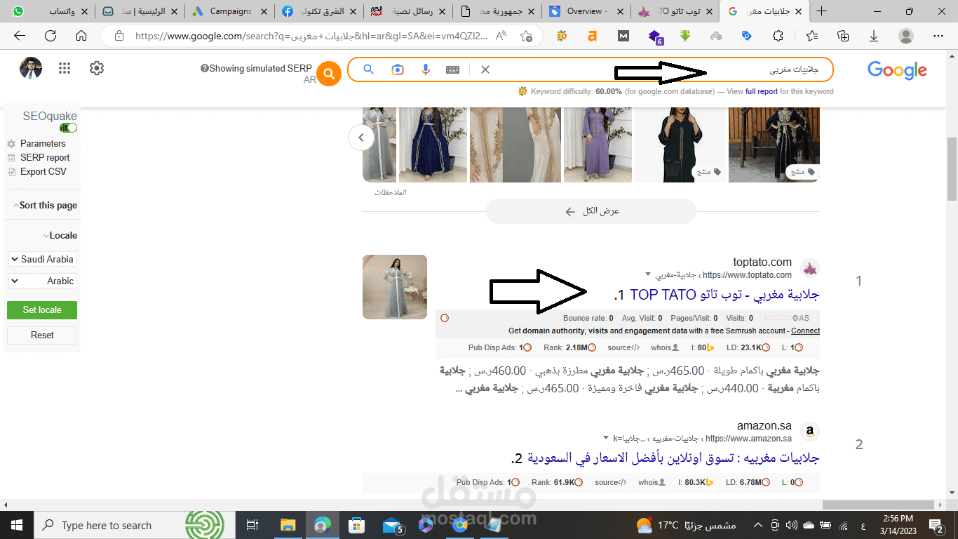The image size is (958, 539).
Task: Open the navy blue dress carousel image
Action: tap(433, 144)
